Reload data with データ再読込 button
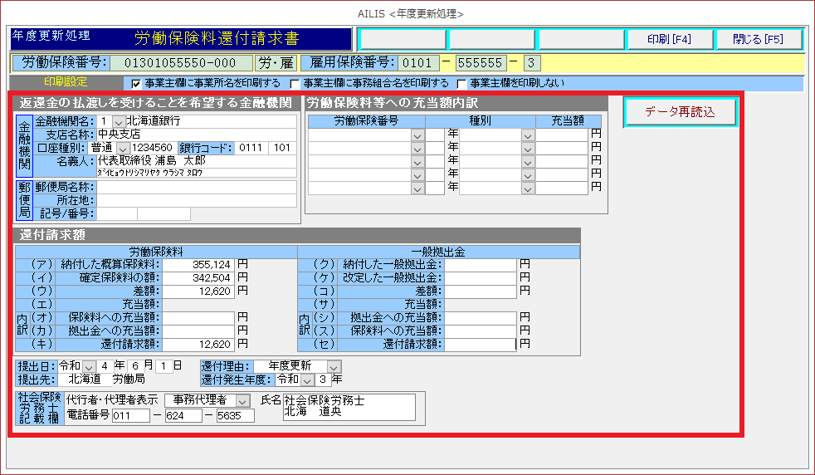 click(668, 112)
